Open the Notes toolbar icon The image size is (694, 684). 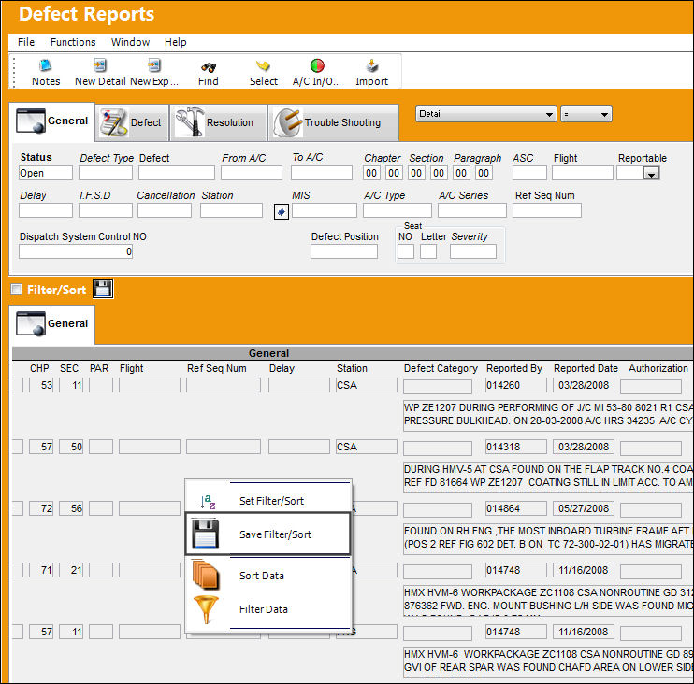point(46,66)
